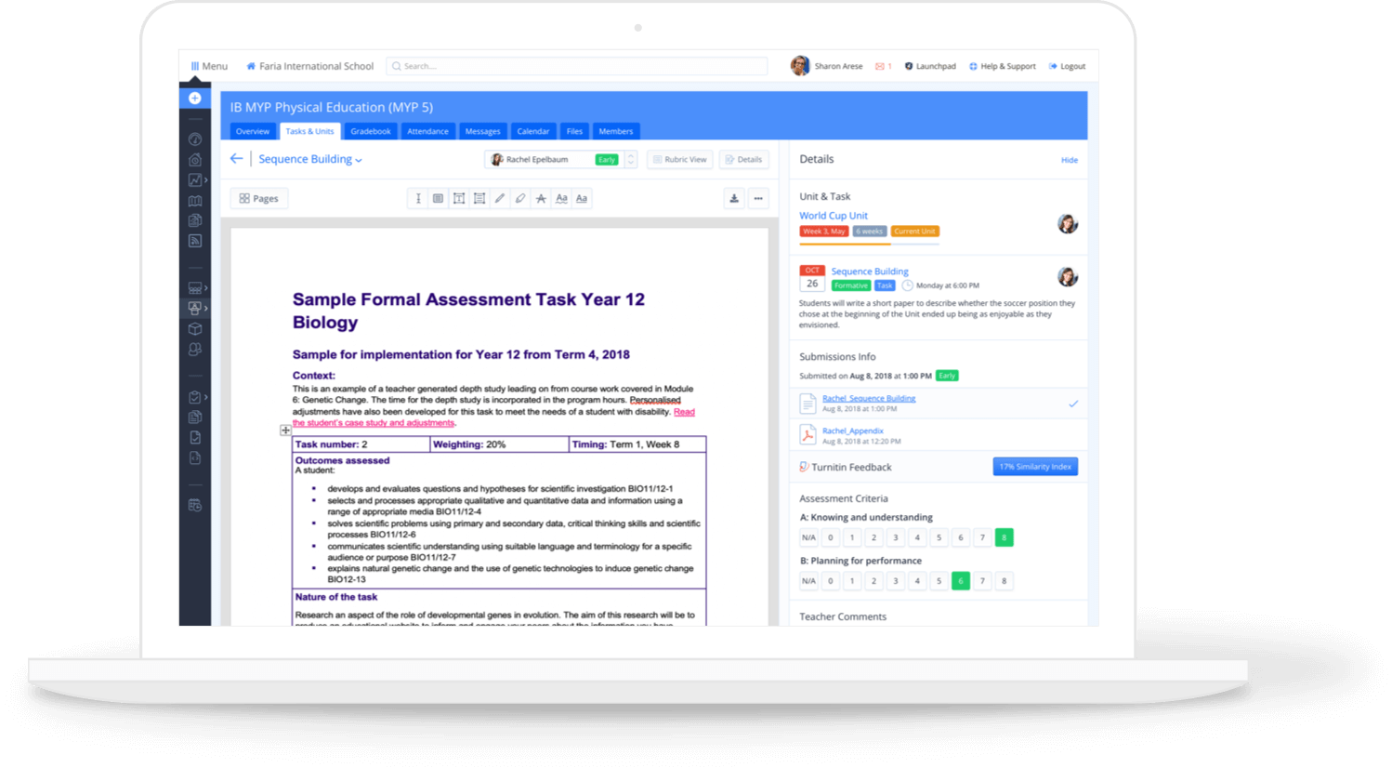Switch to the Attendance tab
Screen dimensions: 1392x768
pos(427,131)
